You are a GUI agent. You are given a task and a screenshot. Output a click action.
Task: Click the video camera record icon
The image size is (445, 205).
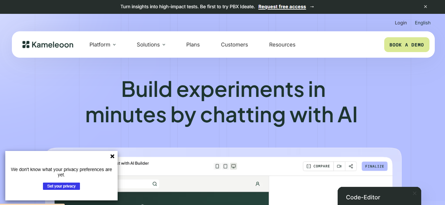(x=339, y=166)
